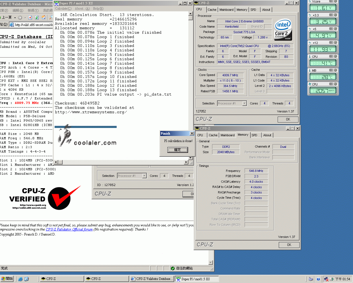The height and width of the screenshot is (283, 353).
Task: Open the CPU-Z Validator Official forum link
Action: coord(69,229)
